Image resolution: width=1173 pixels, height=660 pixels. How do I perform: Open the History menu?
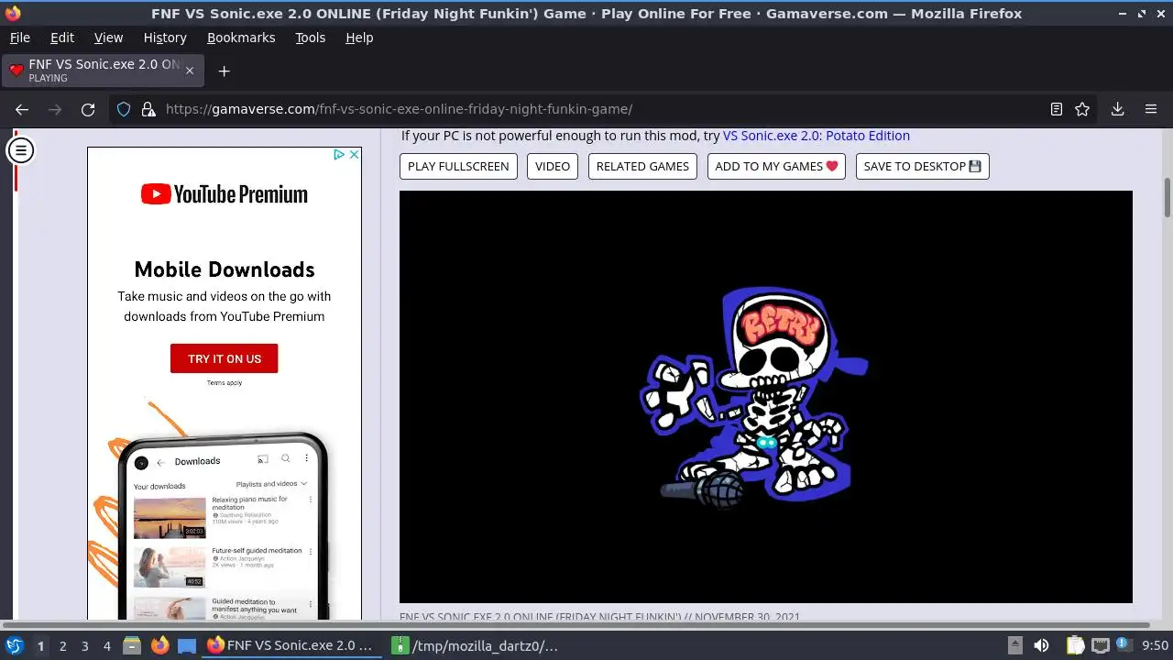(x=165, y=38)
